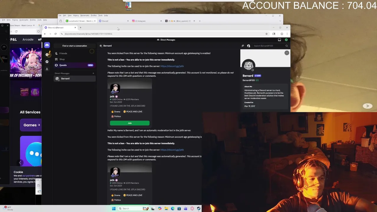377x212 pixels.
Task: Open first discord.gg/jstlk invite link
Action: point(172,66)
